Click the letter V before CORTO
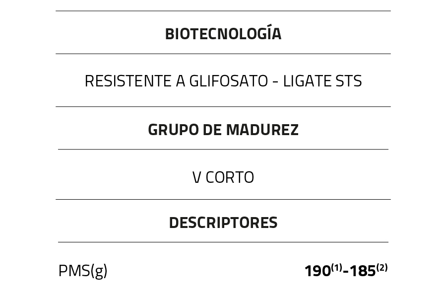447x302 pixels. coord(196,177)
